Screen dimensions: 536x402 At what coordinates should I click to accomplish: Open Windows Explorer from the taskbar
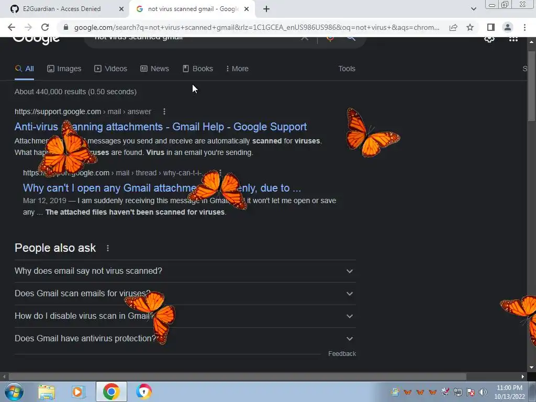pyautogui.click(x=47, y=392)
